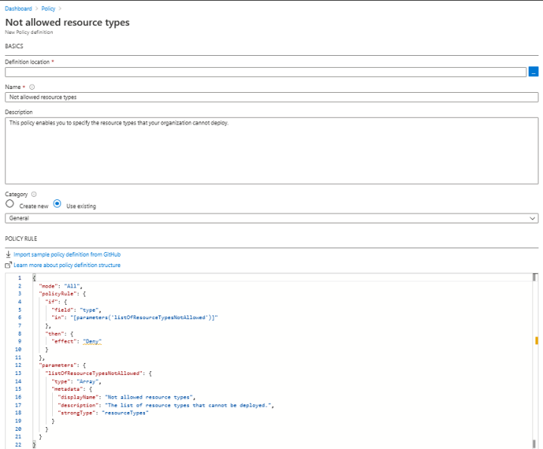The height and width of the screenshot is (449, 543).
Task: Focus the Definition location input field
Action: 264,72
